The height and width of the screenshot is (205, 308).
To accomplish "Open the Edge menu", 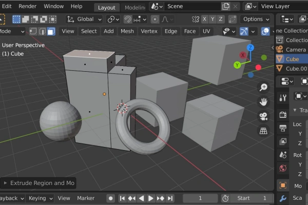I will pyautogui.click(x=171, y=31).
